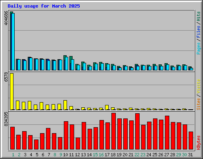Click the red KBytes bar for day 5
Screen dimensions: 203x159
[x=36, y=145]
